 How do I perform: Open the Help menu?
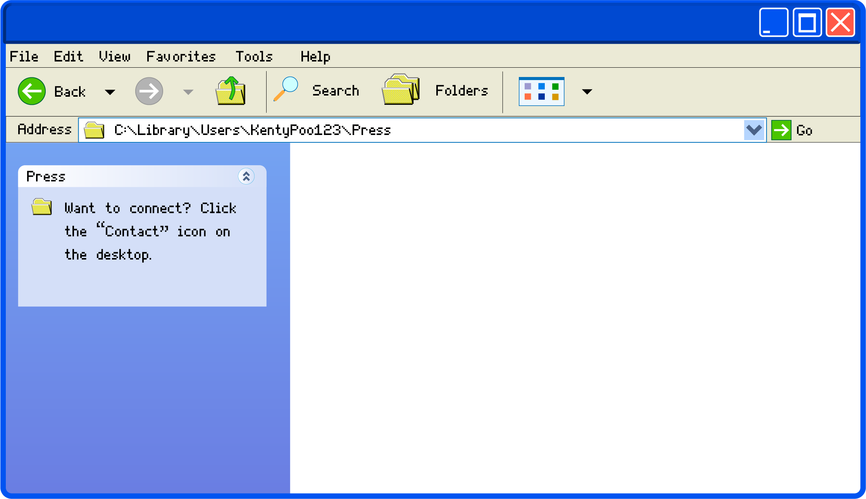pyautogui.click(x=315, y=57)
